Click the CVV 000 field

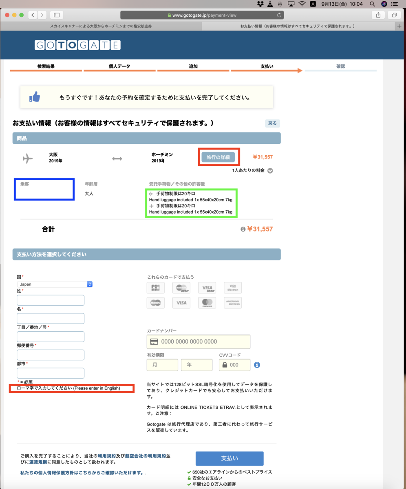click(235, 365)
